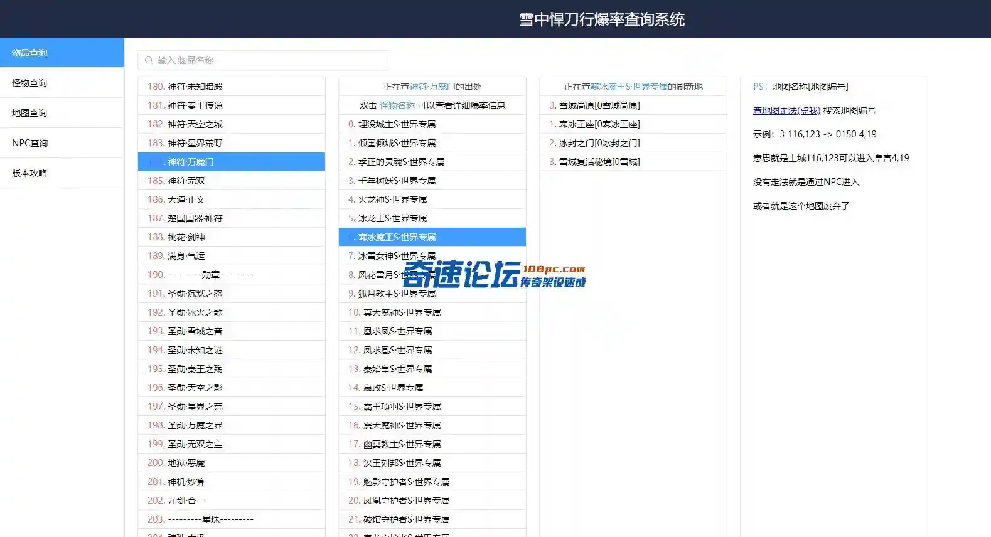Select item 180. 神符·未知暗殿
The height and width of the screenshot is (537, 991).
coord(232,87)
